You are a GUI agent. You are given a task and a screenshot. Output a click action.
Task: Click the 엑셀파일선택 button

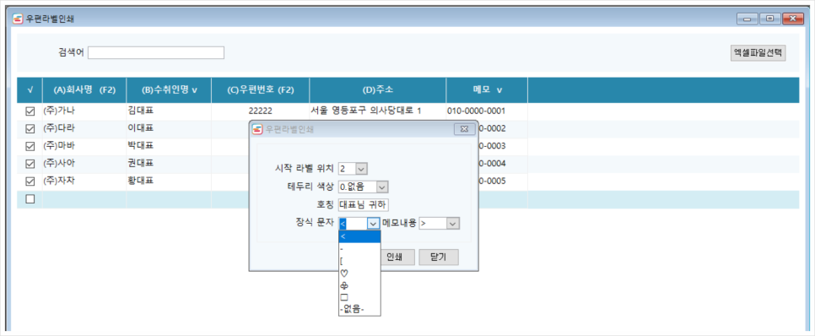758,53
